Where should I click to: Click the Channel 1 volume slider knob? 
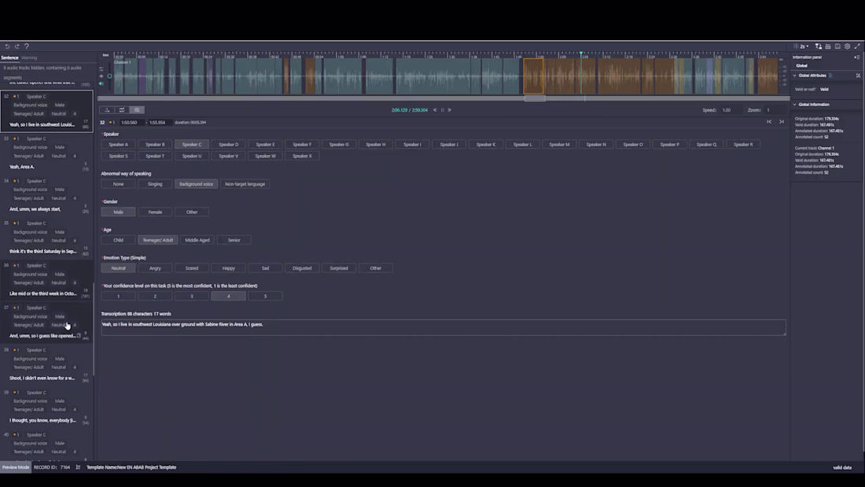(109, 76)
